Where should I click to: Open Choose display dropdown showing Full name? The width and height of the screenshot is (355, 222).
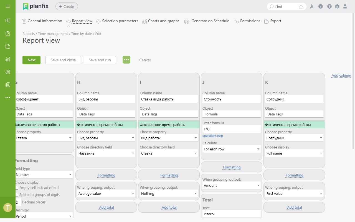pos(294,153)
